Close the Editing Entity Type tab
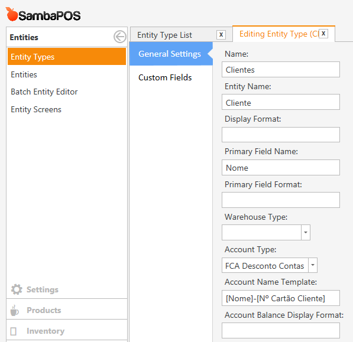This screenshot has width=353, height=342. click(x=323, y=34)
